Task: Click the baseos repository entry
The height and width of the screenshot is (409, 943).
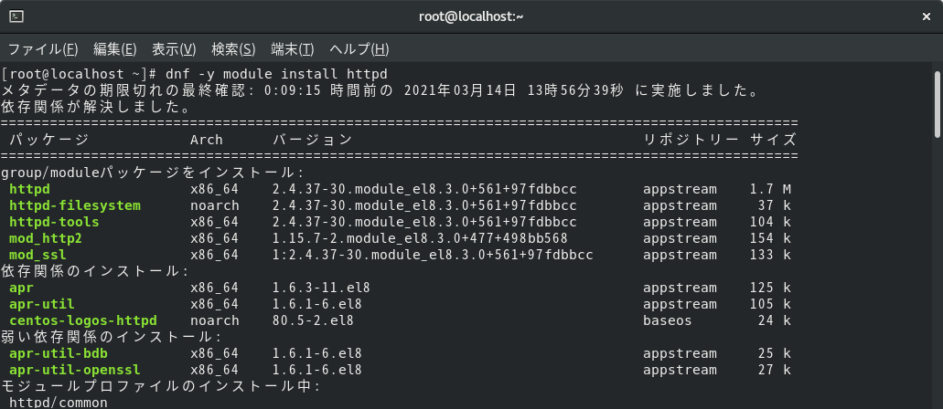Action: pyautogui.click(x=667, y=320)
